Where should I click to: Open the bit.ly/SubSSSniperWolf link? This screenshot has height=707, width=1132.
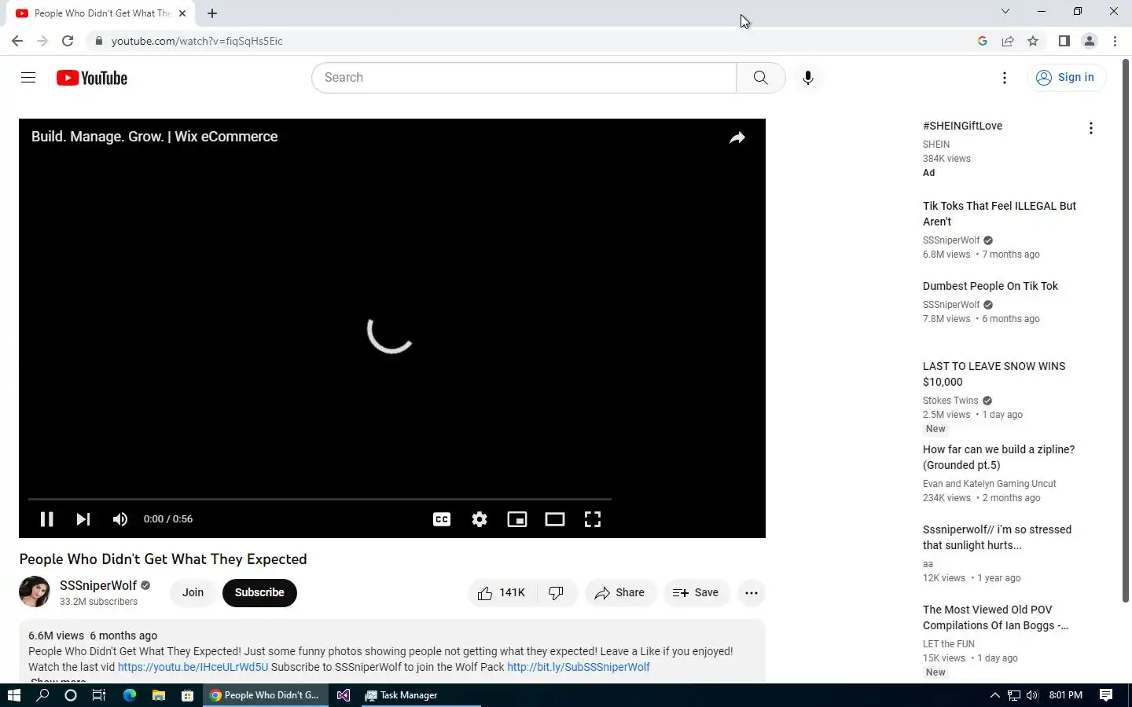(579, 667)
